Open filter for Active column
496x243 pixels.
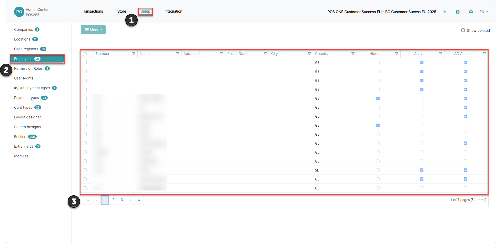440,54
